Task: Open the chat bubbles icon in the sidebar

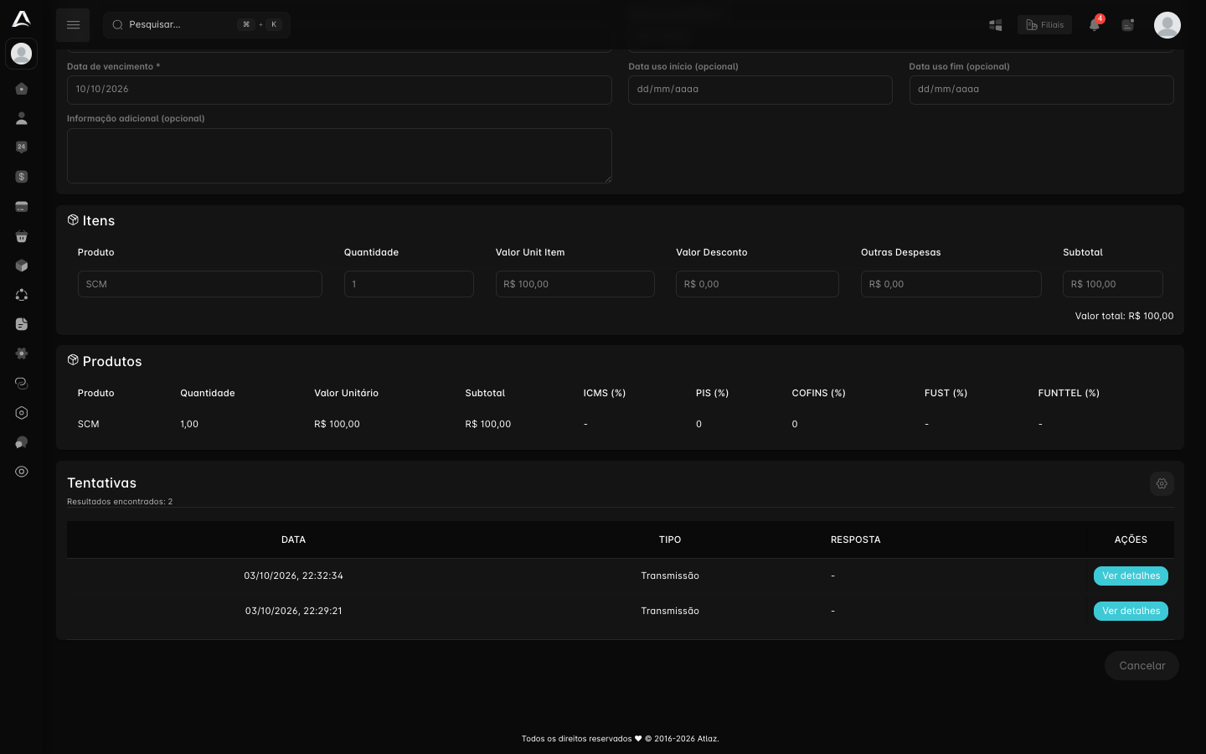Action: (22, 442)
